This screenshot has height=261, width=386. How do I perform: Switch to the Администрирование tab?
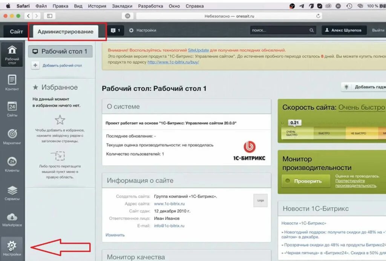coord(66,32)
